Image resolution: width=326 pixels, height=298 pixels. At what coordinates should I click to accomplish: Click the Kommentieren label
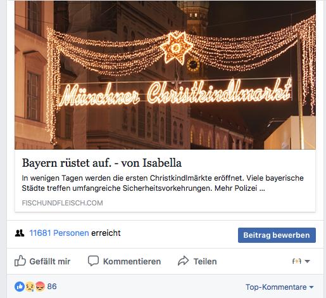(x=132, y=261)
